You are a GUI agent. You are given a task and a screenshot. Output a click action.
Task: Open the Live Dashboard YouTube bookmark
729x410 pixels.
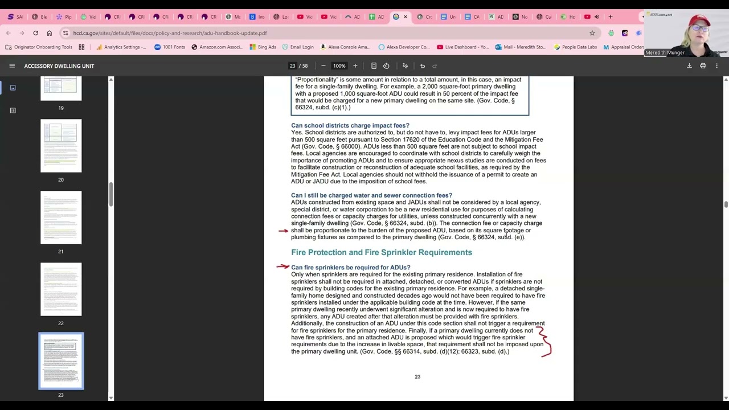[462, 47]
